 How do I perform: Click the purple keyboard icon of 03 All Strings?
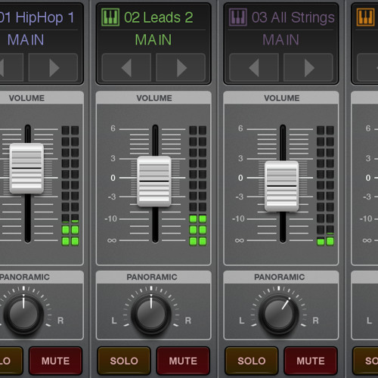[x=237, y=17]
